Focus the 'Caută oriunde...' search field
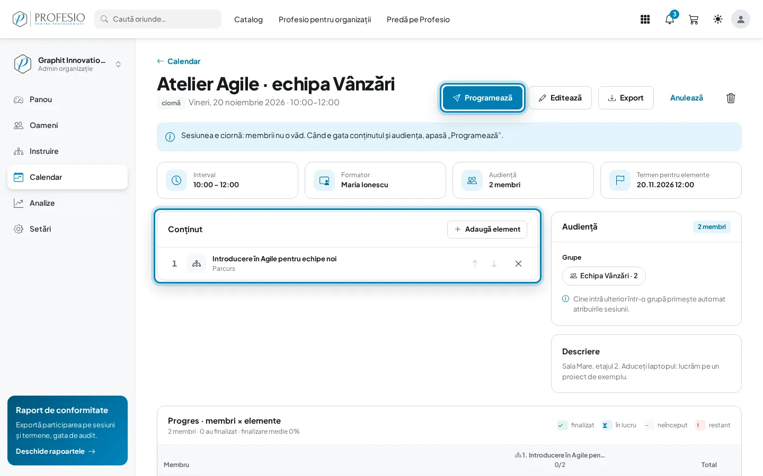Screen dimensions: 763x476 click(158, 19)
